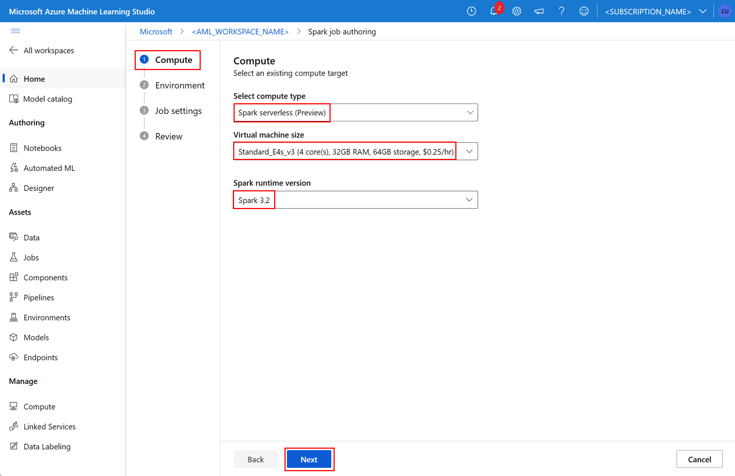The width and height of the screenshot is (735, 476).
Task: Click the Back button to return
Action: 256,459
